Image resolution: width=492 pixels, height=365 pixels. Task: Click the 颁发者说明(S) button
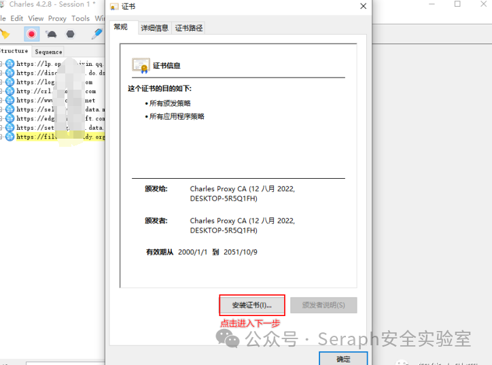pos(323,305)
